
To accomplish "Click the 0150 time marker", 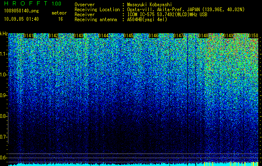I will pos(253,35).
